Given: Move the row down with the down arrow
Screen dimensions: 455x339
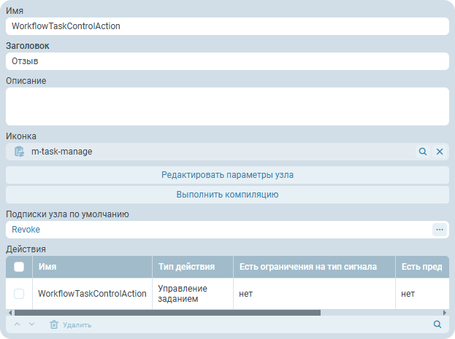Looking at the screenshot, I should tap(31, 324).
